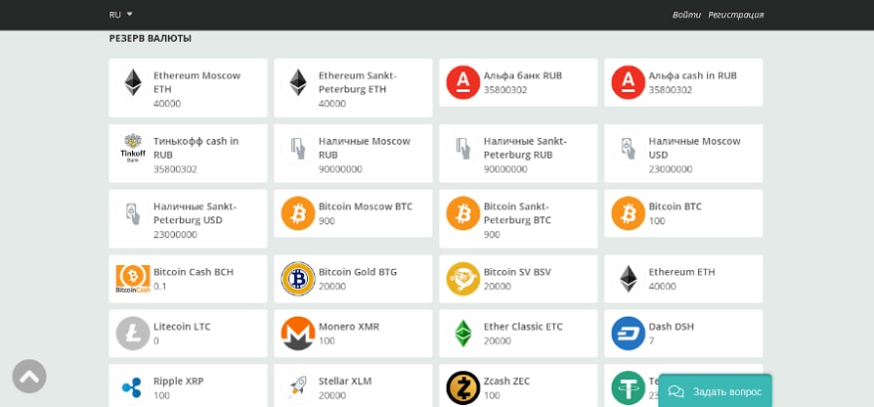Click the Bitcoin Gold BTG icon
The width and height of the screenshot is (874, 407).
click(298, 279)
